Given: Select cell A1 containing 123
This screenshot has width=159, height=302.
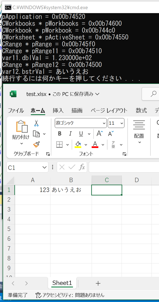Looking at the screenshot, I should tap(33, 190).
